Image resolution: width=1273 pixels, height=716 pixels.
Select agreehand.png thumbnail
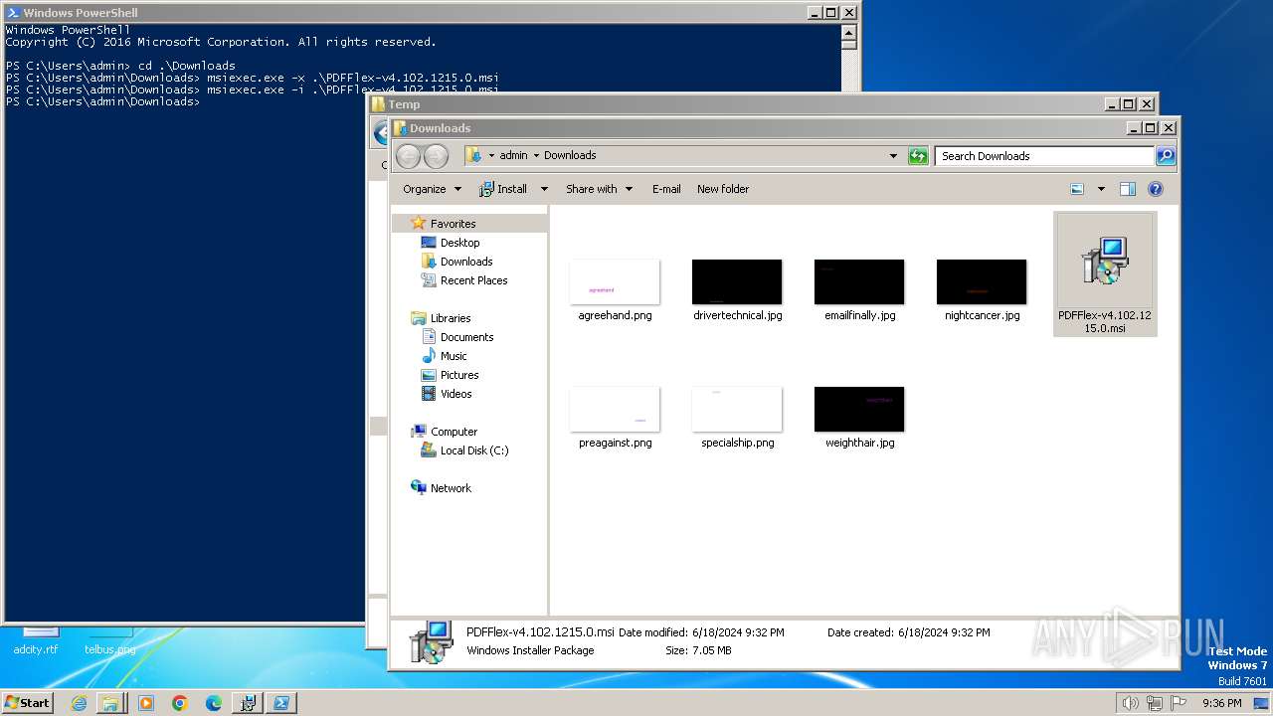pos(615,281)
